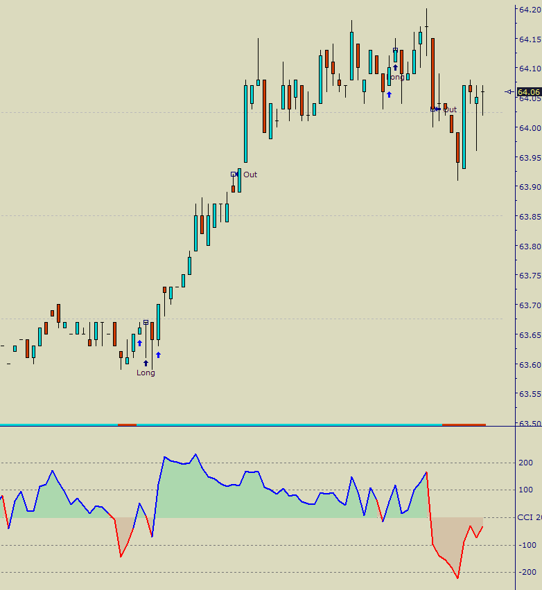Viewport: 542px width, 590px height.
Task: Click the -200 level on CCI axis
Action: pyautogui.click(x=525, y=572)
